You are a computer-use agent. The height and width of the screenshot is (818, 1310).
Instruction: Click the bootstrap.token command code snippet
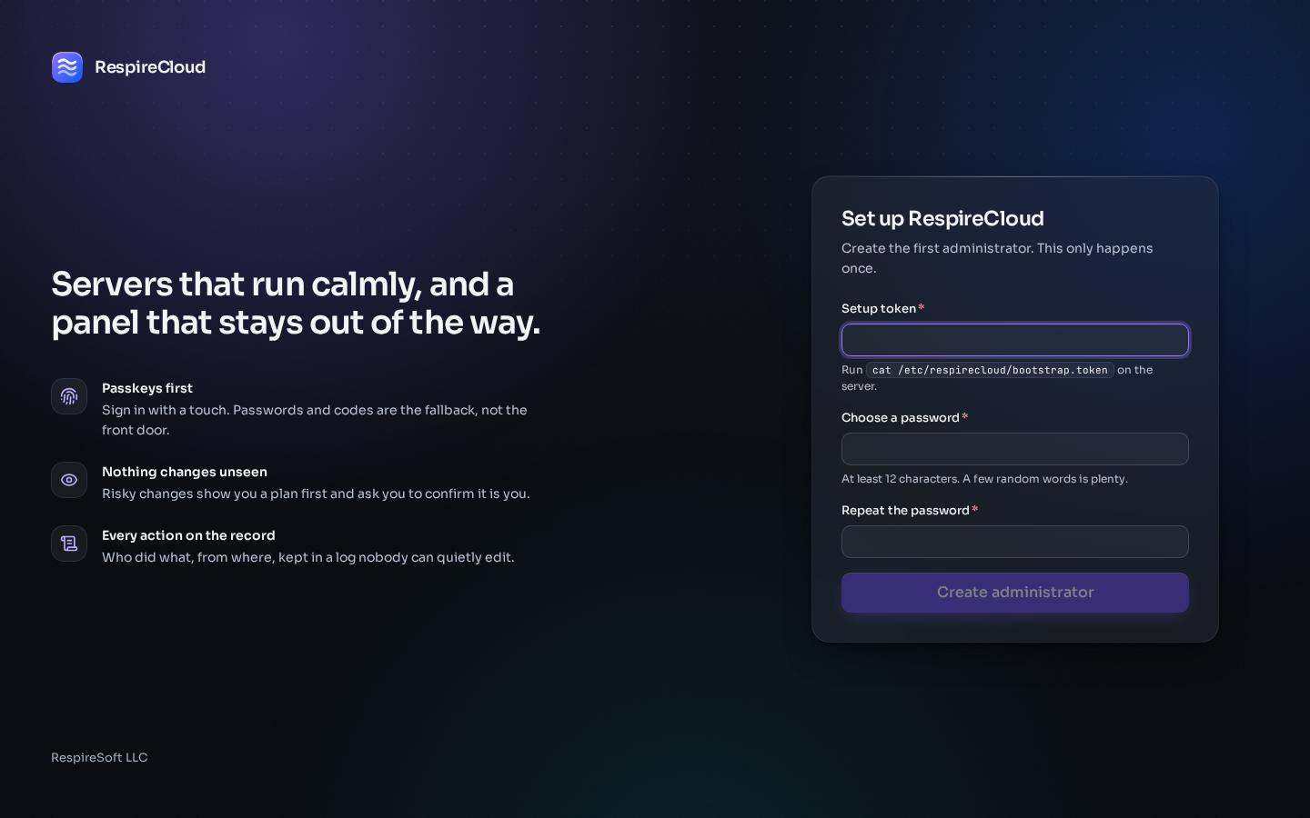pyautogui.click(x=990, y=370)
